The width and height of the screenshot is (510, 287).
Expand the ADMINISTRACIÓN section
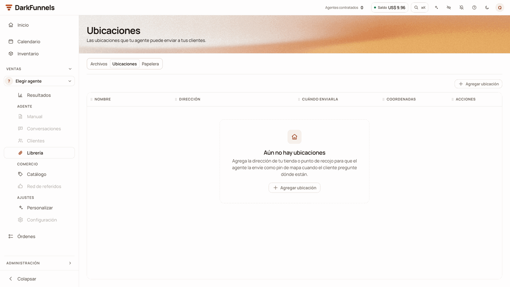point(39,263)
